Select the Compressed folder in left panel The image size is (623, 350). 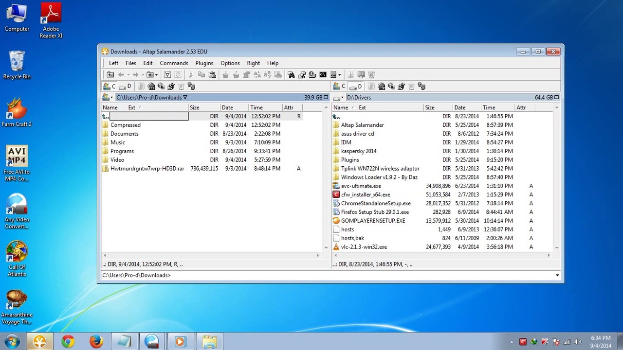tap(125, 125)
